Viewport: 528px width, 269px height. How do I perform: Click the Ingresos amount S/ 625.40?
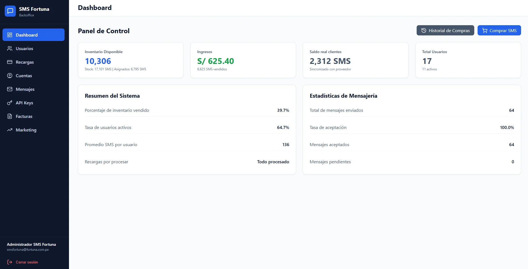(216, 61)
